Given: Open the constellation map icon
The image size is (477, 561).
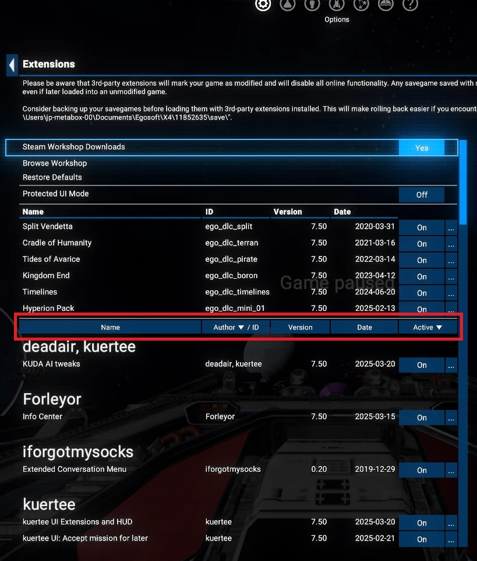Looking at the screenshot, I should tap(361, 4).
